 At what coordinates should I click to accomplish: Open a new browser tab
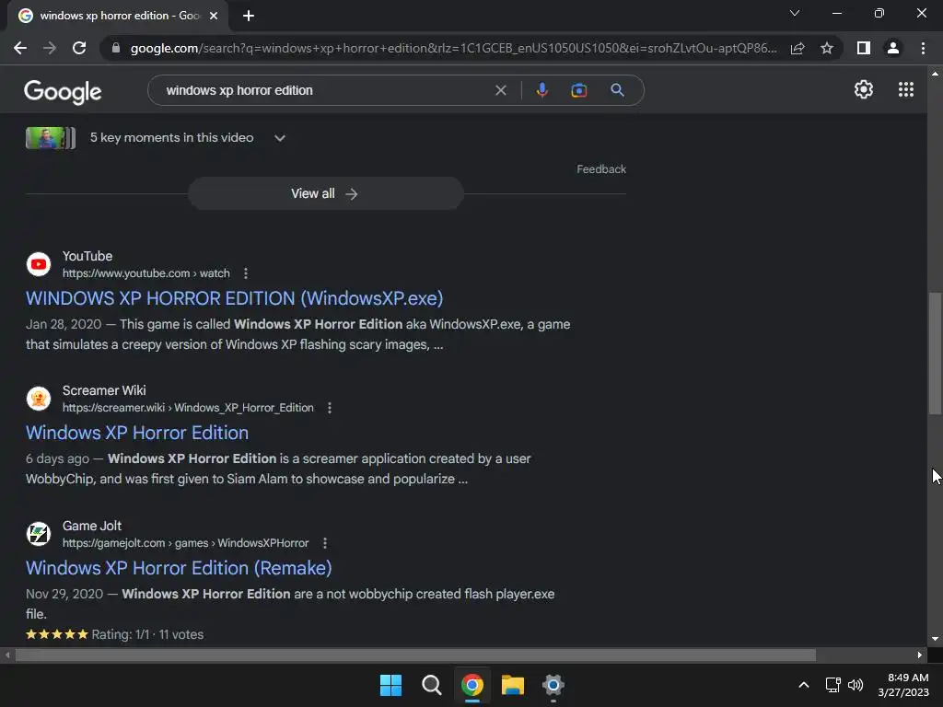click(x=249, y=16)
